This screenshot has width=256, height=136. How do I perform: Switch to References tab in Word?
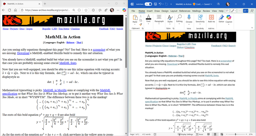[185, 11]
